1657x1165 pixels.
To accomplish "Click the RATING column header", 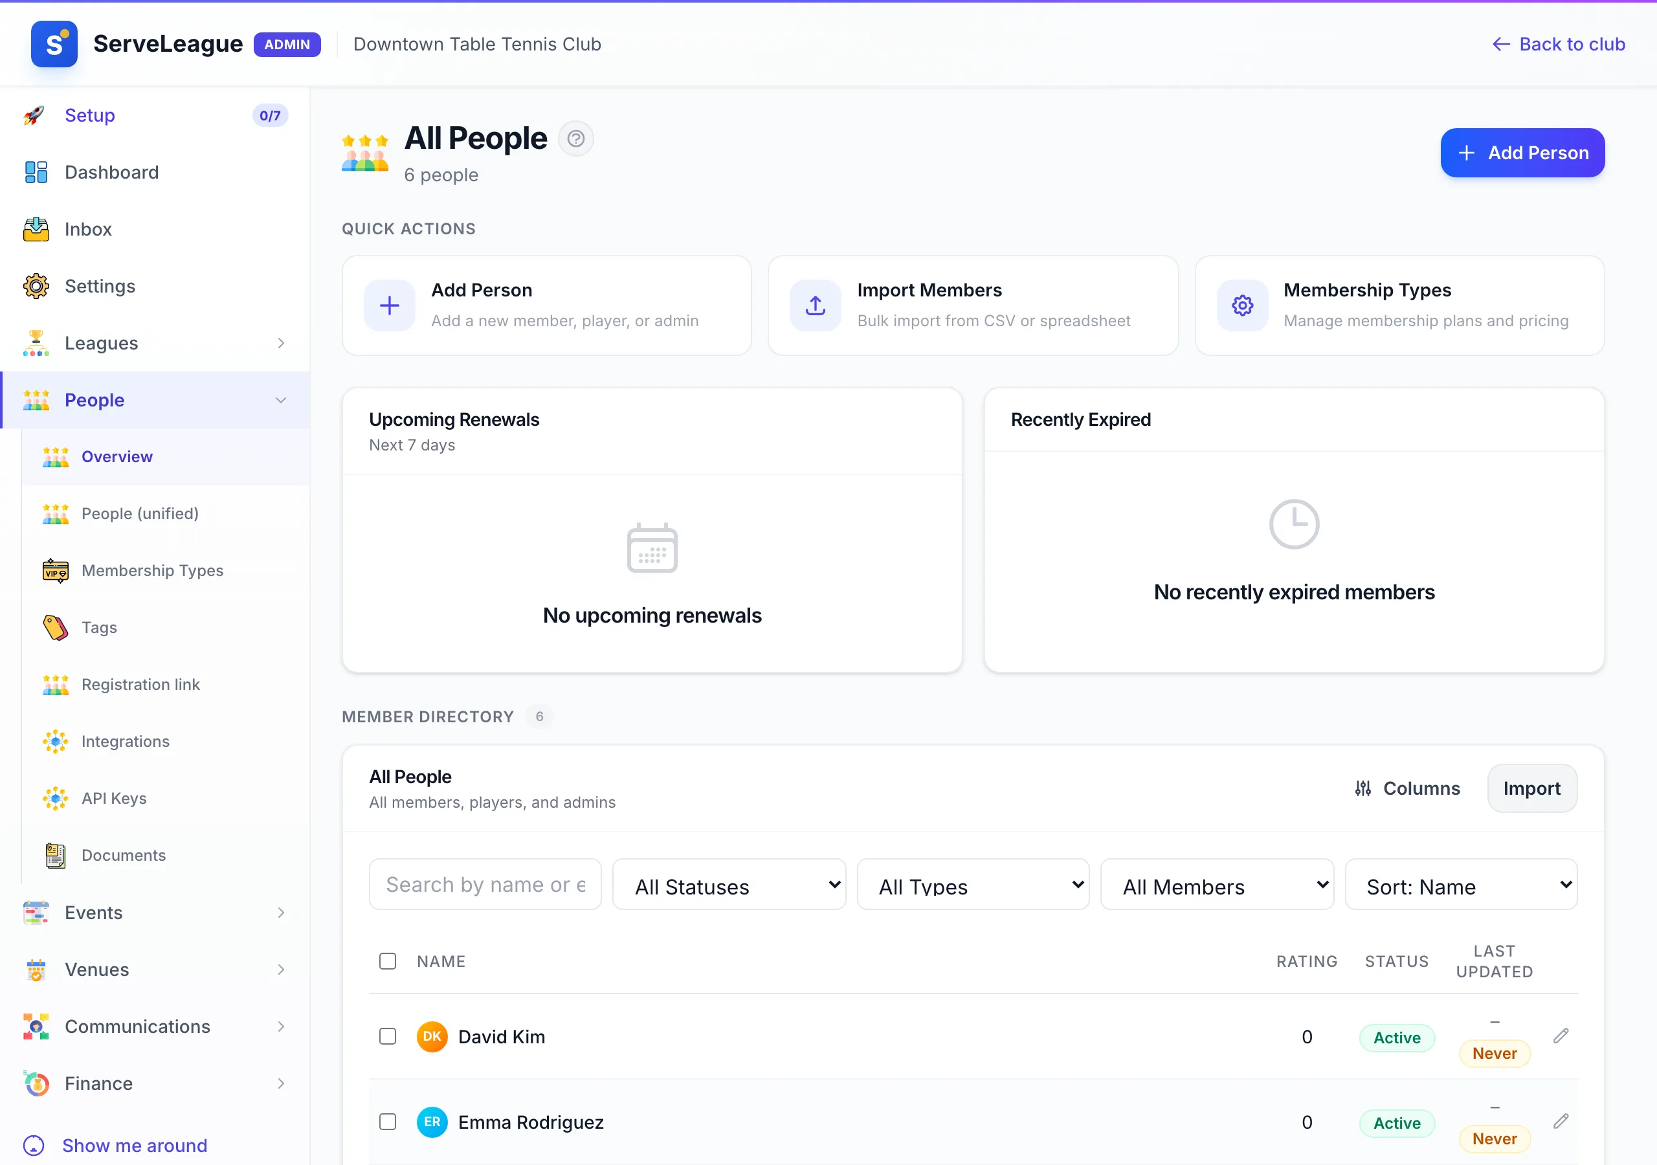I will click(1306, 962).
